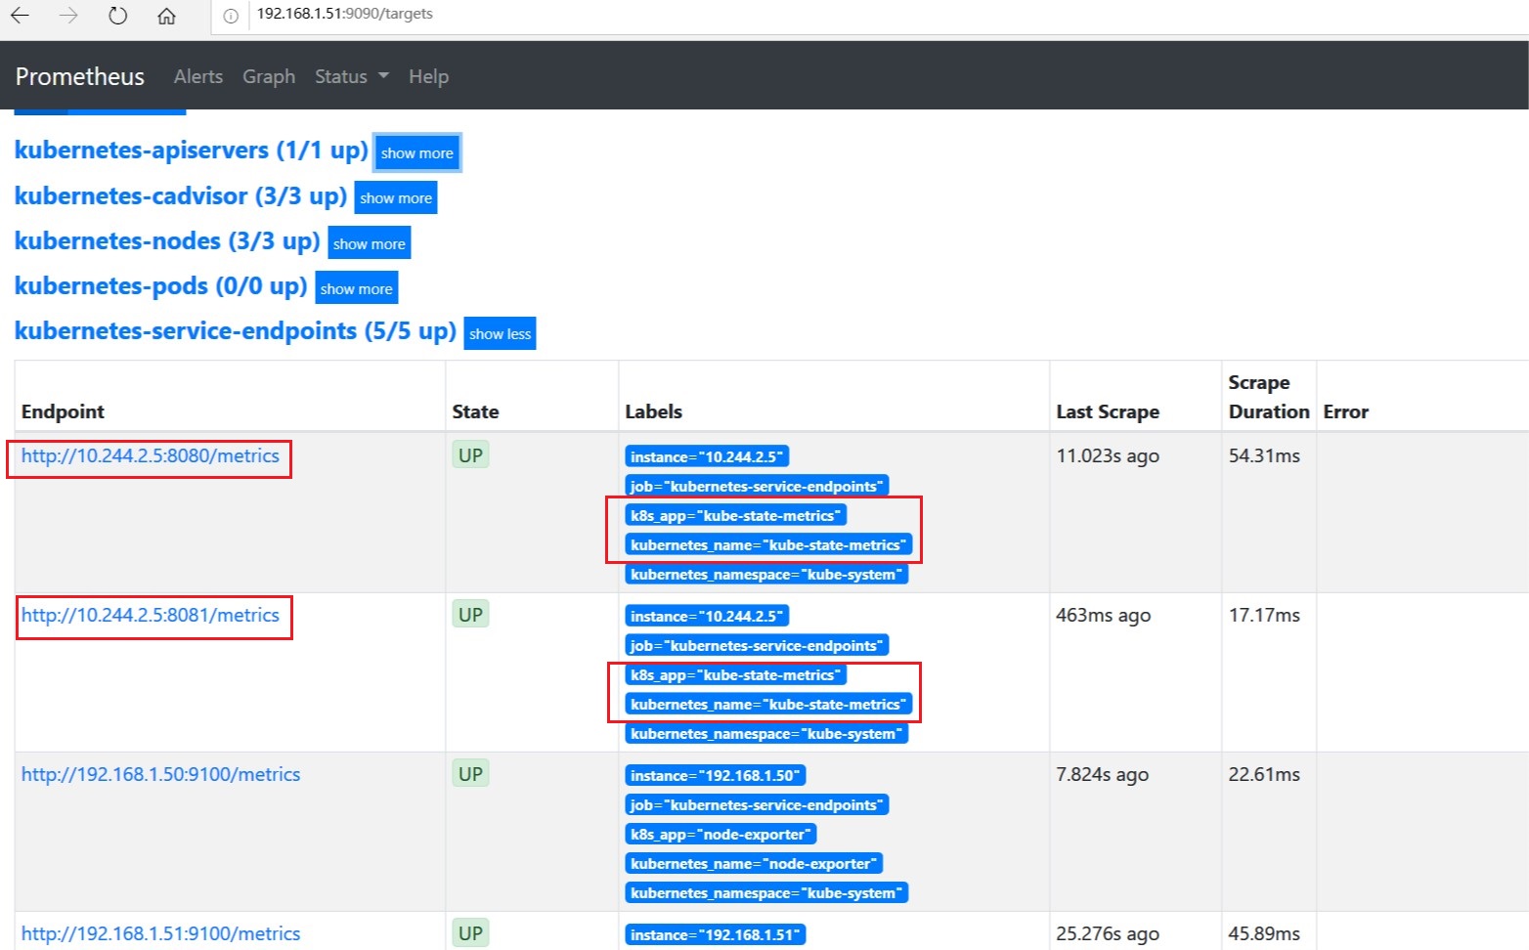Click k8s_app="kube-state-metrics" label in 8081 row

[x=735, y=674]
